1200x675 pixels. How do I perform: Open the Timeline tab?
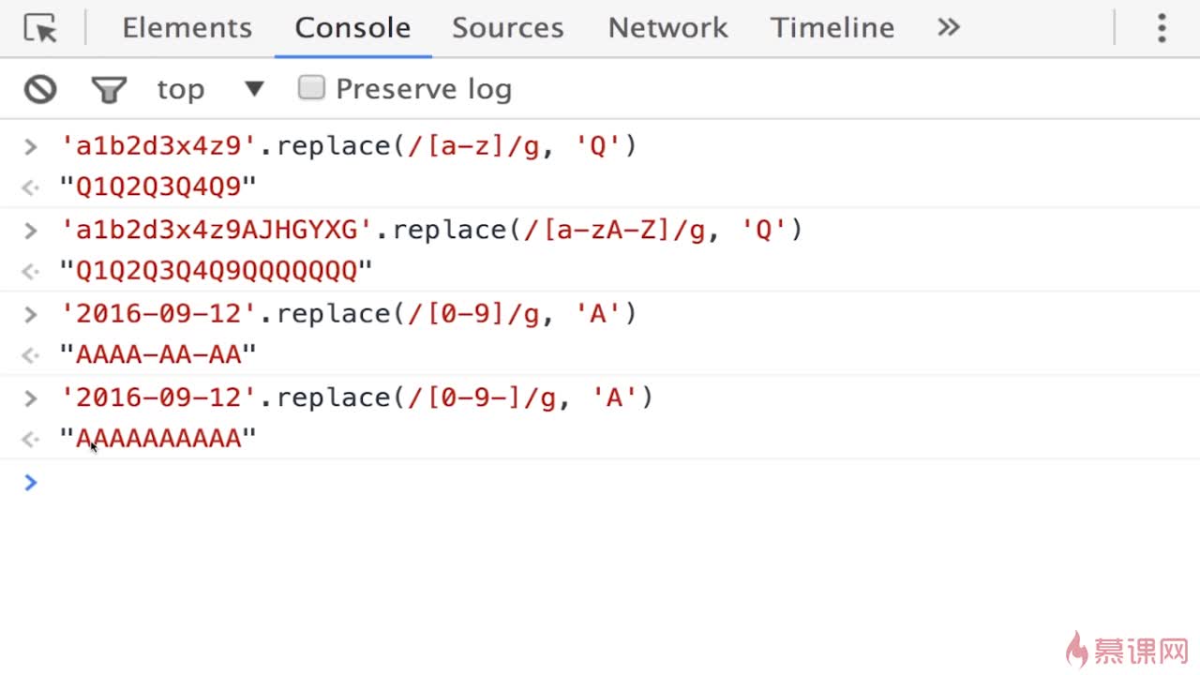click(x=832, y=28)
